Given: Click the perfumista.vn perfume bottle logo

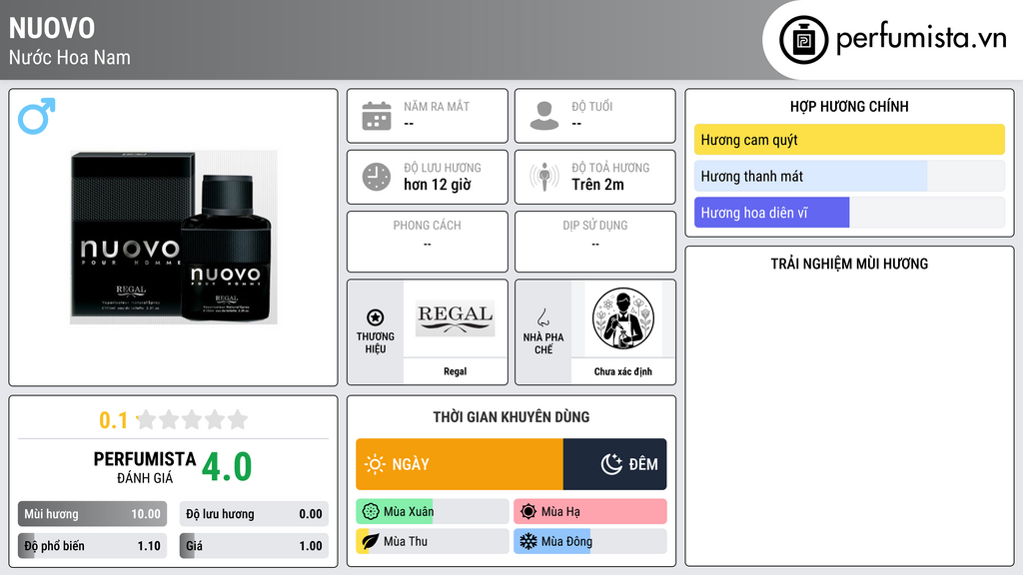Looking at the screenshot, I should 803,40.
